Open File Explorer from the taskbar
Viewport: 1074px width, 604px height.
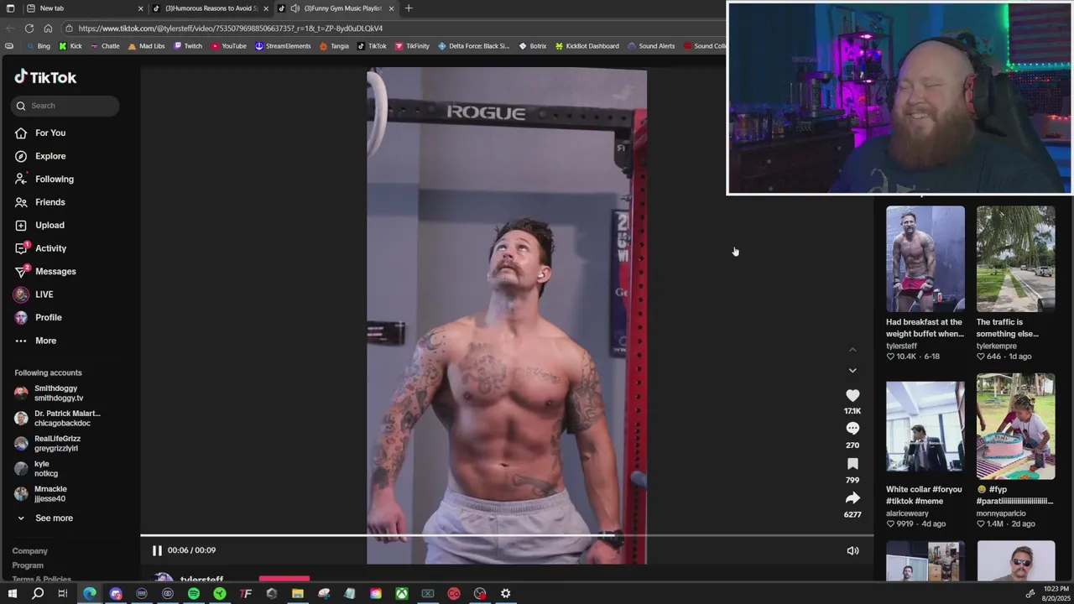click(298, 594)
